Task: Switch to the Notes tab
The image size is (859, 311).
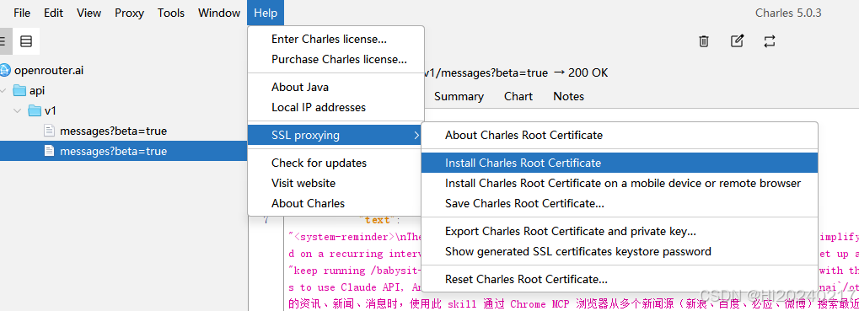Action: [x=569, y=96]
